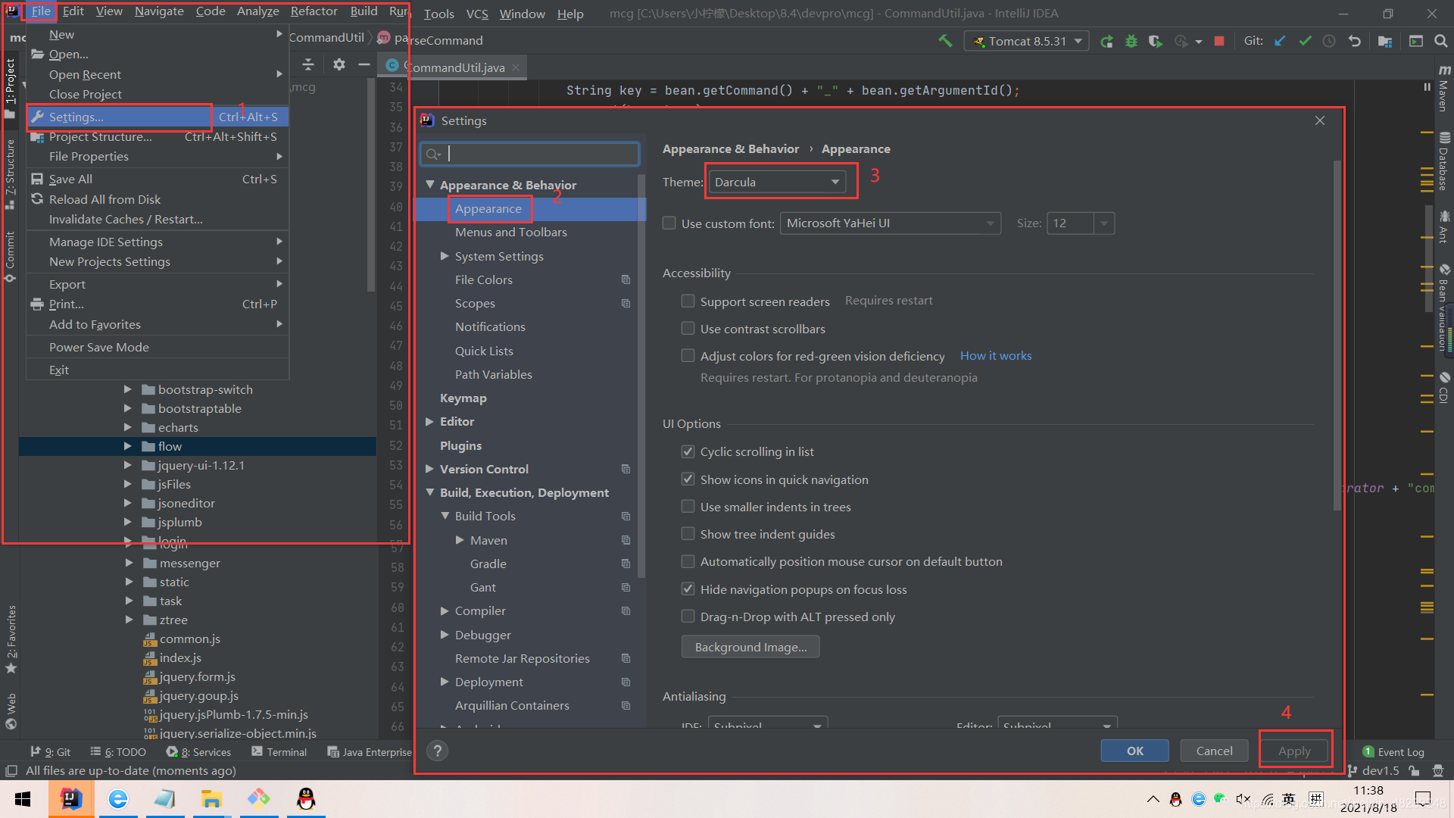The width and height of the screenshot is (1454, 818).
Task: Check Use contrast scrollbars
Action: pyautogui.click(x=688, y=328)
